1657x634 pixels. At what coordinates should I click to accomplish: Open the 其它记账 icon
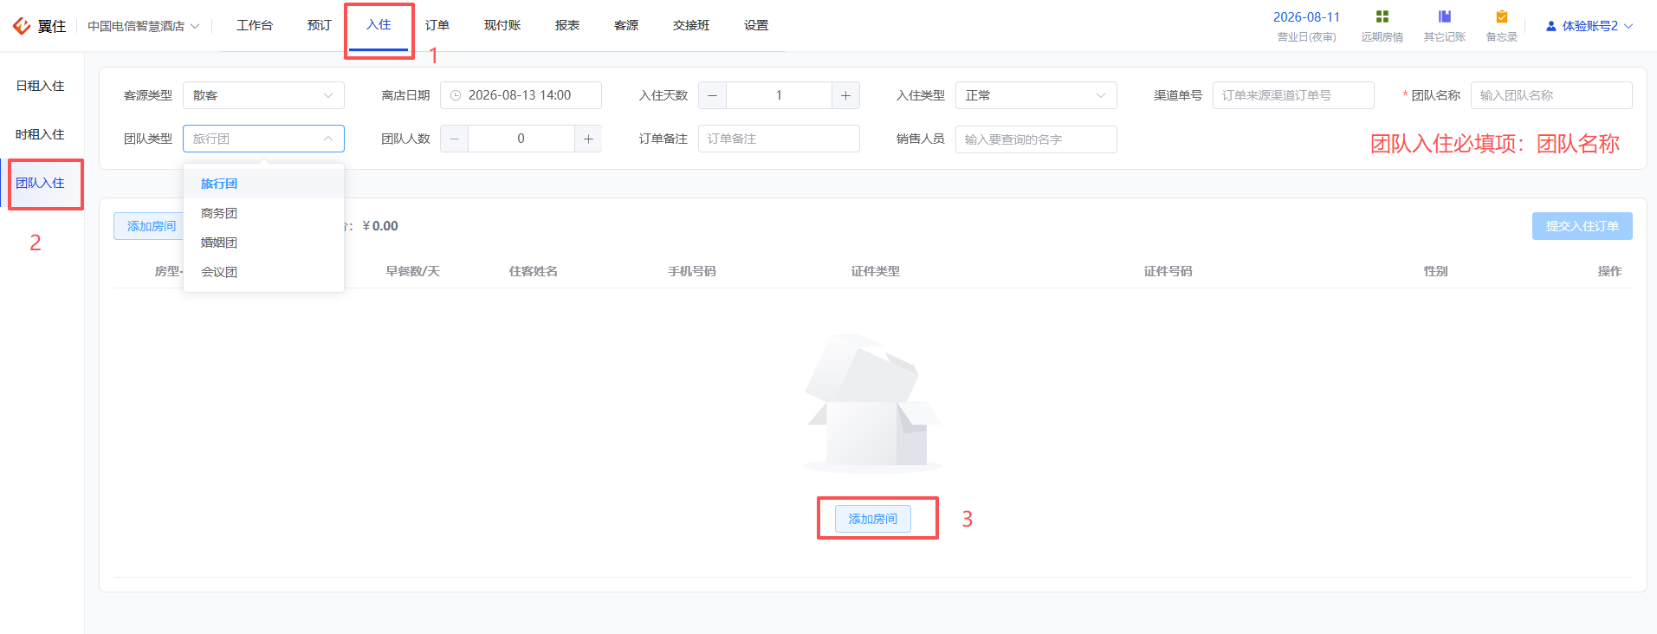pos(1445,16)
